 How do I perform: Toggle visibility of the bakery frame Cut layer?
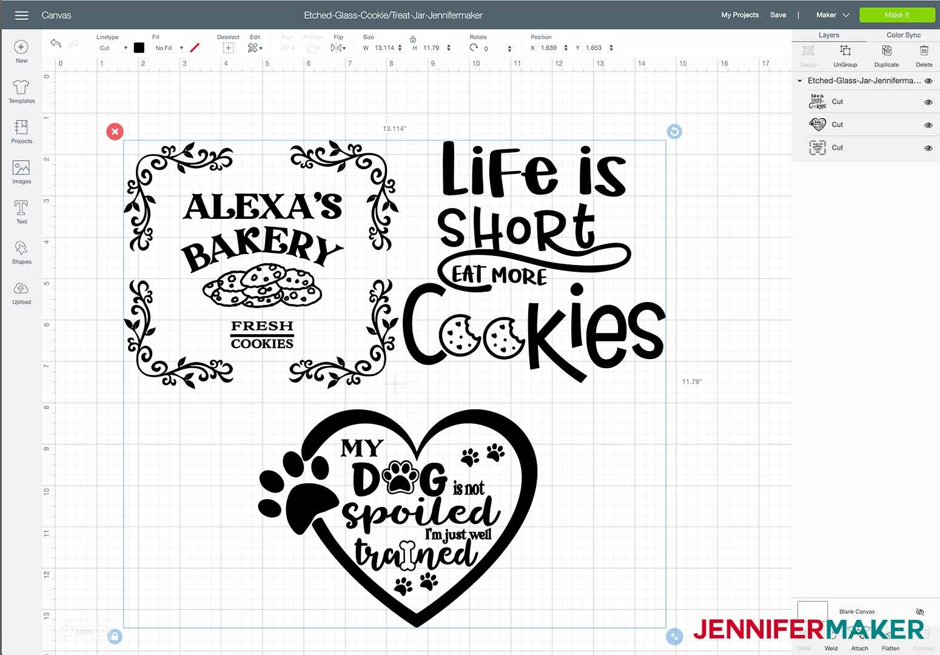click(x=928, y=149)
